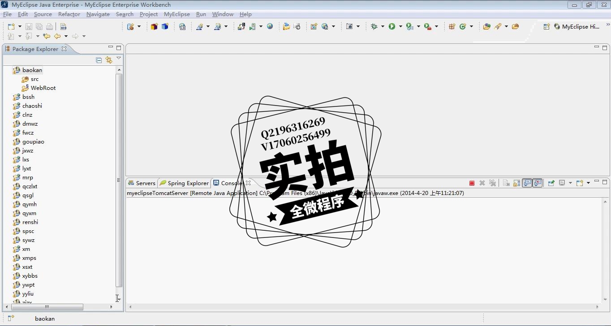This screenshot has height=326, width=611.
Task: Maximize the editor area
Action: pyautogui.click(x=605, y=47)
